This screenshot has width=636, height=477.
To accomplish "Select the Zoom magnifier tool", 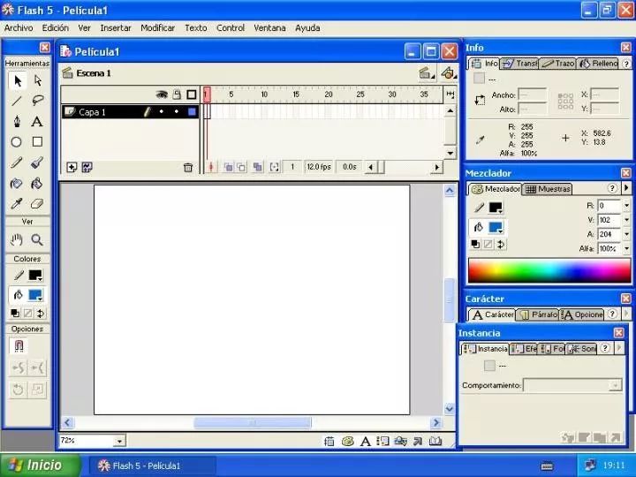I will pyautogui.click(x=37, y=240).
